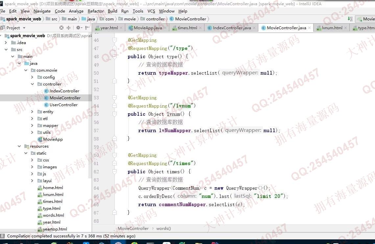Click the locate/scroll from source icon
Screen dimensions: 375x244
61,28
